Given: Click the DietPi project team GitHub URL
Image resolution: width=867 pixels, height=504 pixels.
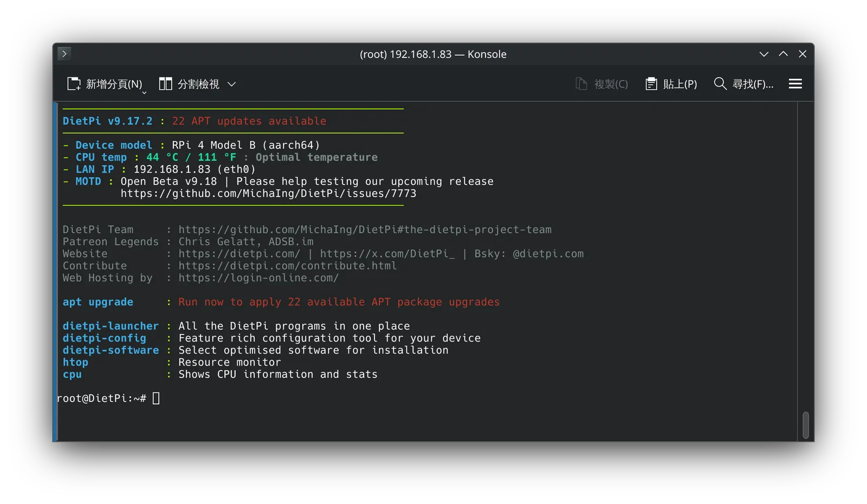Looking at the screenshot, I should point(365,230).
